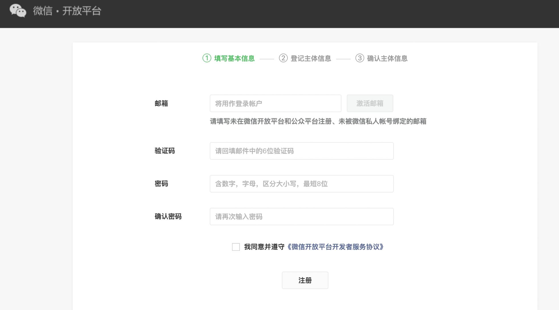Focus the 确认密码 confirm password field
Viewport: 559px width, 310px height.
click(302, 217)
